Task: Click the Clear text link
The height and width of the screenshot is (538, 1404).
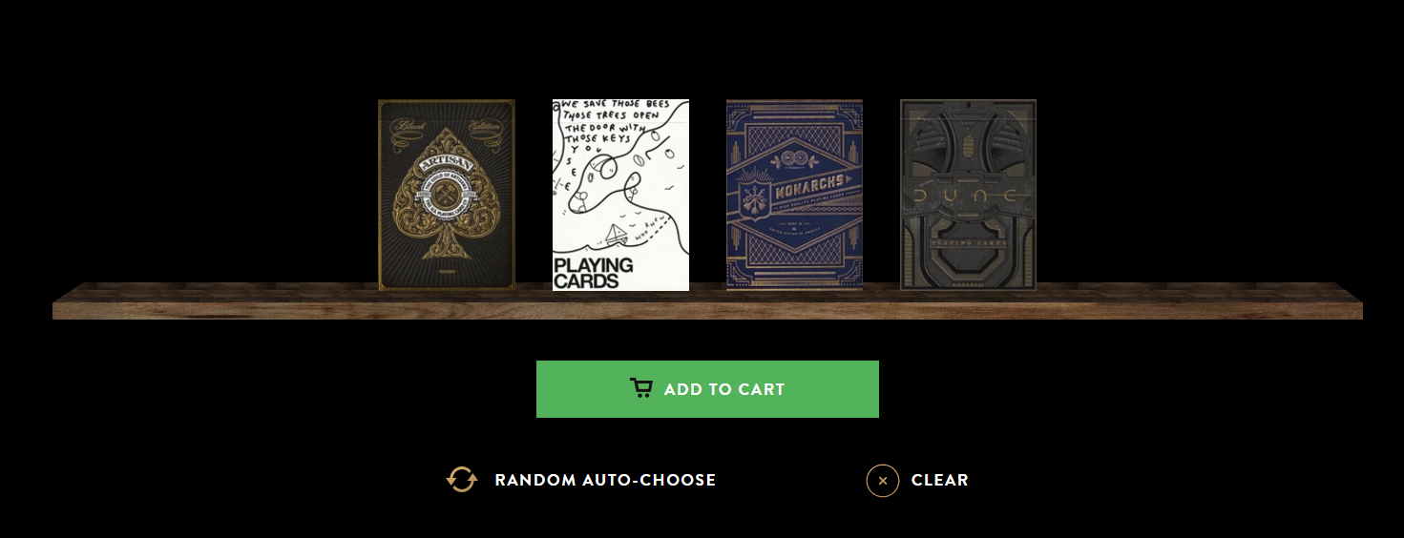Action: [940, 480]
